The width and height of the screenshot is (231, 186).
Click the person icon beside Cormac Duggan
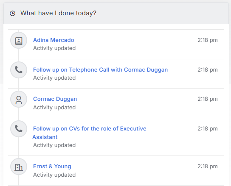19,100
